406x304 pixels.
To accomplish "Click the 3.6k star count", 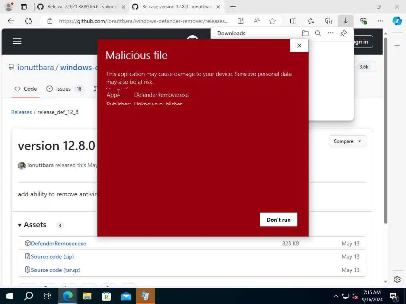I will (x=364, y=66).
